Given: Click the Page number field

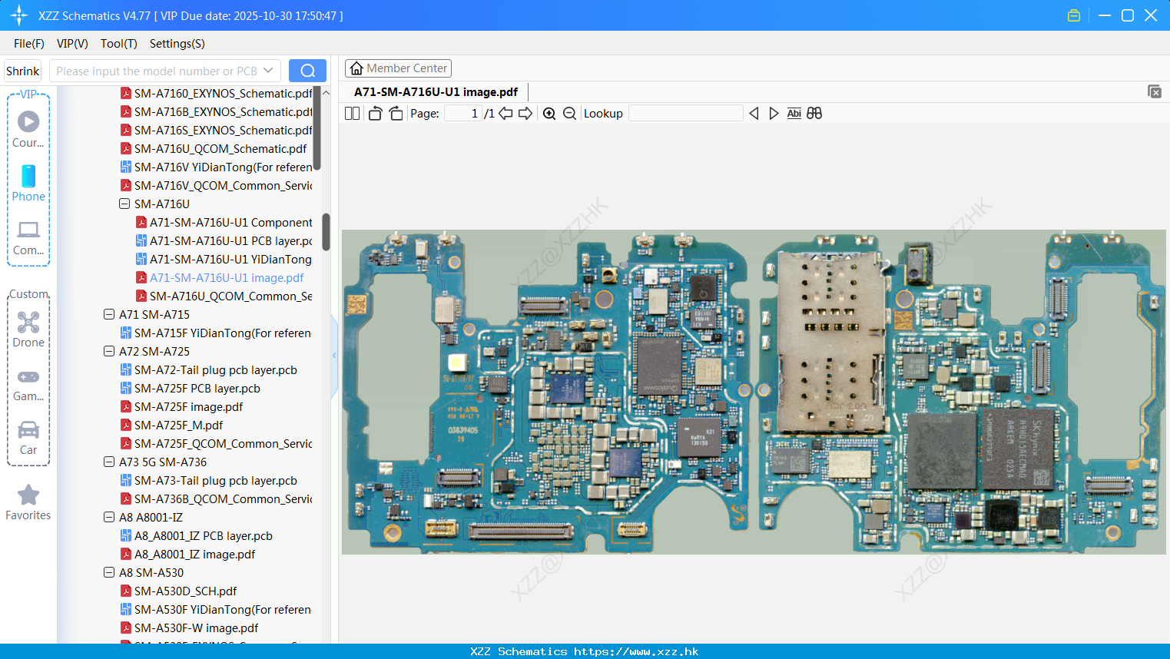Looking at the screenshot, I should [x=463, y=114].
